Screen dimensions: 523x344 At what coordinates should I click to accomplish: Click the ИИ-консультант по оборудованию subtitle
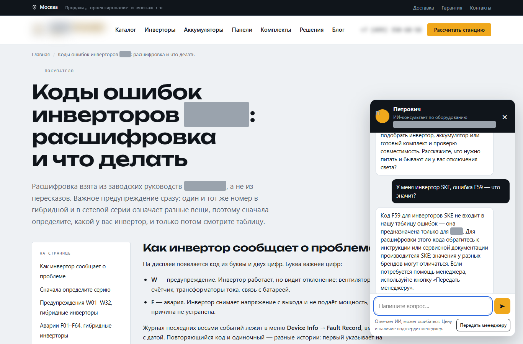tap(430, 117)
